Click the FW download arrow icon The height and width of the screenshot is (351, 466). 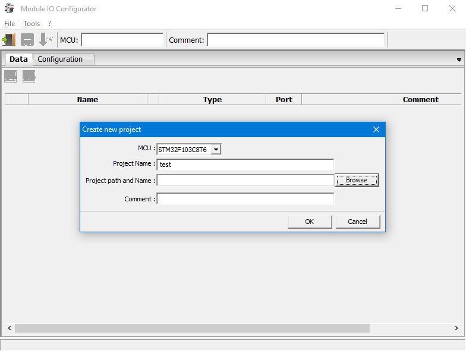[46, 39]
